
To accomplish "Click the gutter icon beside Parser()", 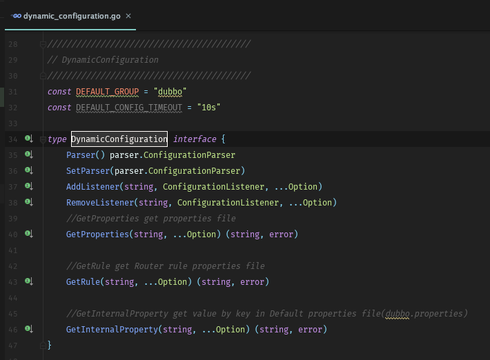I will click(x=29, y=154).
